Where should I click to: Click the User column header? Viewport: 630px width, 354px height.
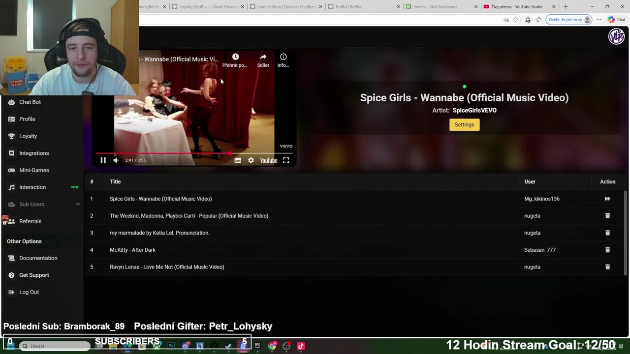530,182
